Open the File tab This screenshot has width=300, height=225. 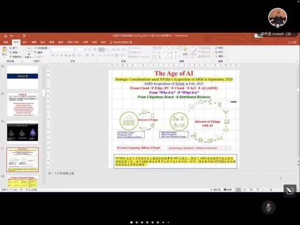[6, 42]
